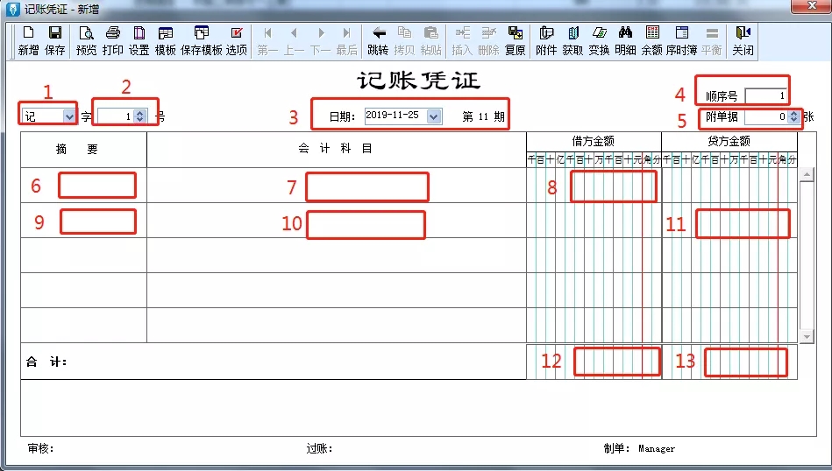Click the 变换 convert icon

click(599, 41)
